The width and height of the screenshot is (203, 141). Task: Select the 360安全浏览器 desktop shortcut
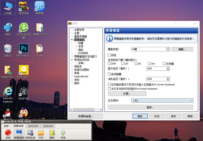click(24, 30)
